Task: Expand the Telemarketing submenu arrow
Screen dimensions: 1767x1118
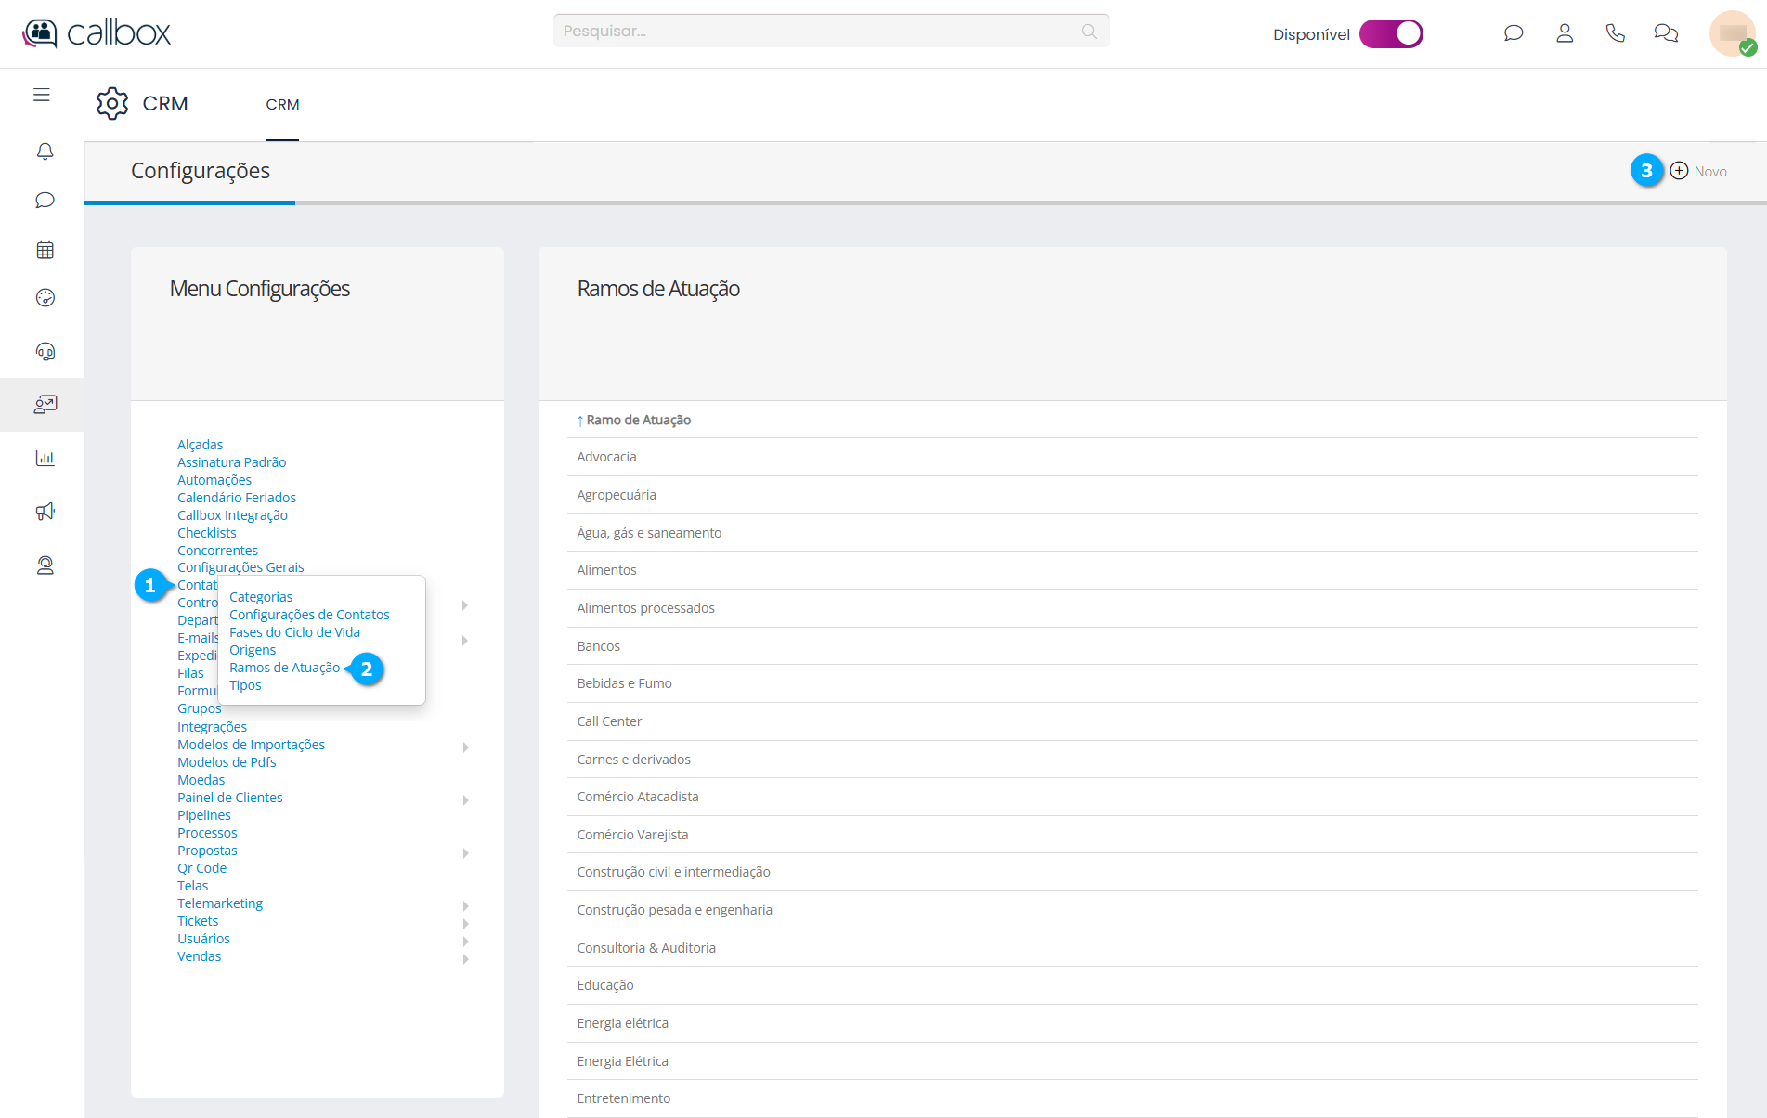Action: 465,906
